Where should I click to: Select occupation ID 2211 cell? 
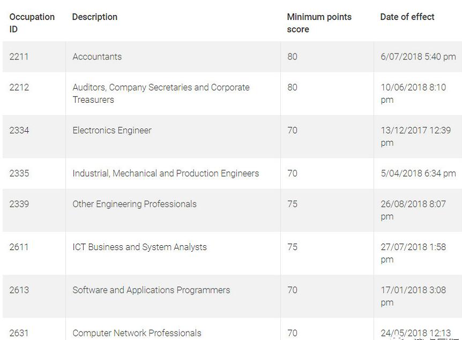tap(19, 57)
